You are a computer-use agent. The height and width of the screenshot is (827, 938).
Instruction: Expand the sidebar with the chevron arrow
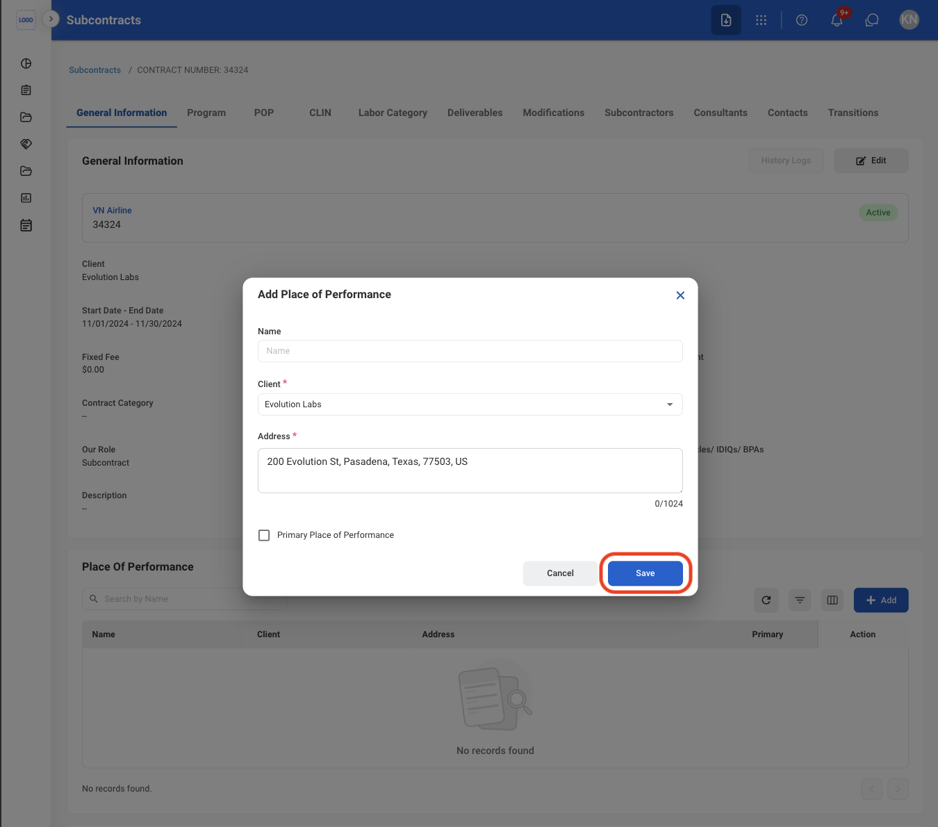pos(51,19)
